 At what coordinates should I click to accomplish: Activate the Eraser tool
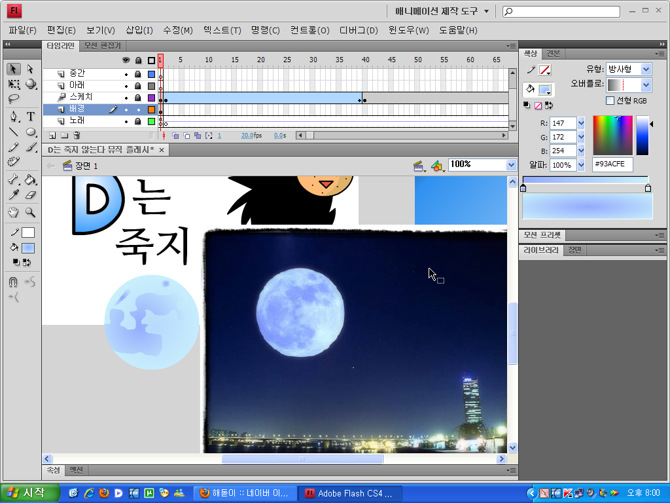pos(30,195)
